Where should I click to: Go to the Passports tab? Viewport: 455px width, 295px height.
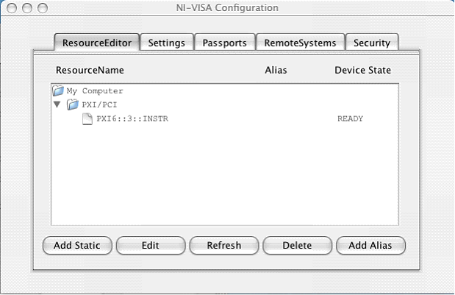pos(225,43)
